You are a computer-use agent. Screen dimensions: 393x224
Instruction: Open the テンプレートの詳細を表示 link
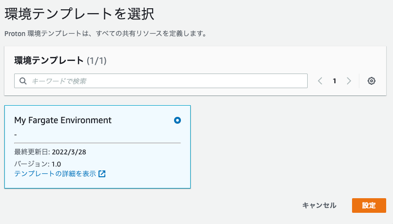pos(55,174)
